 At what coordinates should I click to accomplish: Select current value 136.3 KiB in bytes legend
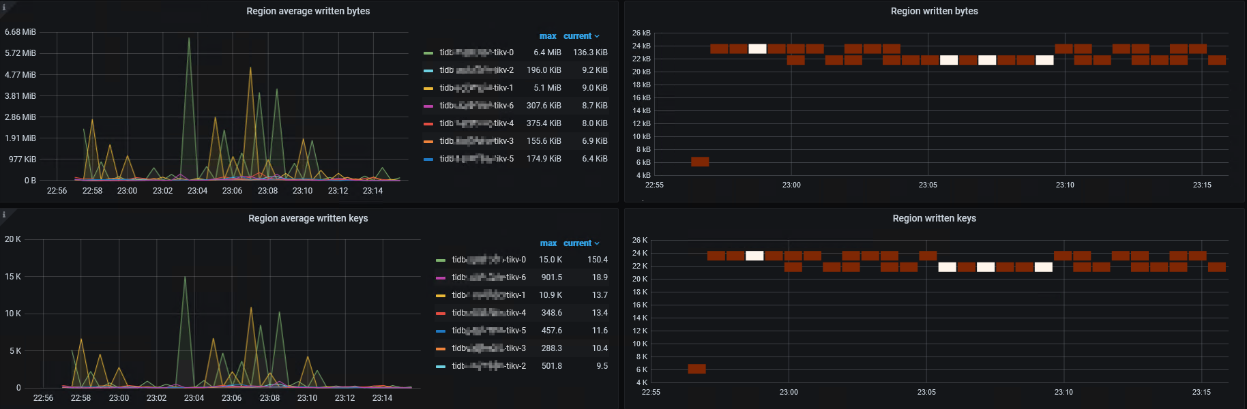pyautogui.click(x=590, y=52)
